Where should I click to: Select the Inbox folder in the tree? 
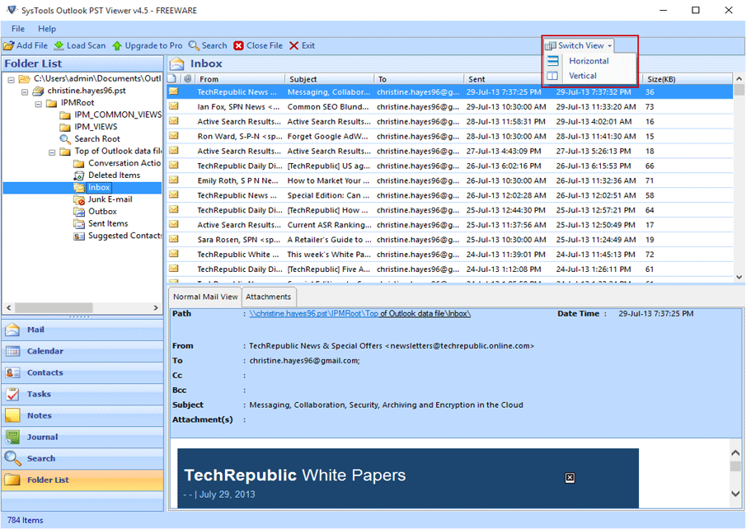99,187
